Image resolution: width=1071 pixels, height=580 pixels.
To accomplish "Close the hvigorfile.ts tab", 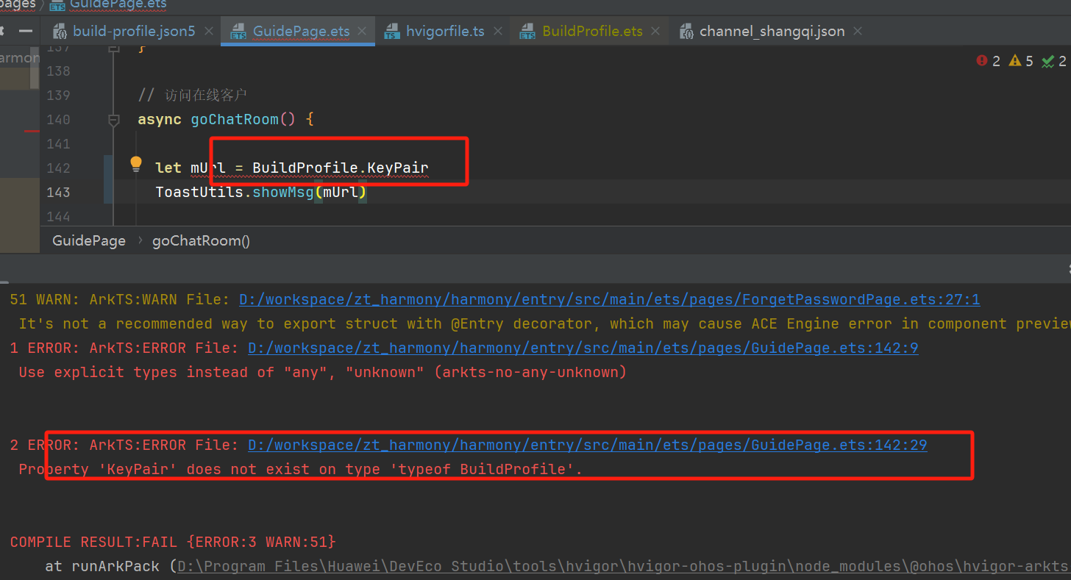I will (x=498, y=32).
